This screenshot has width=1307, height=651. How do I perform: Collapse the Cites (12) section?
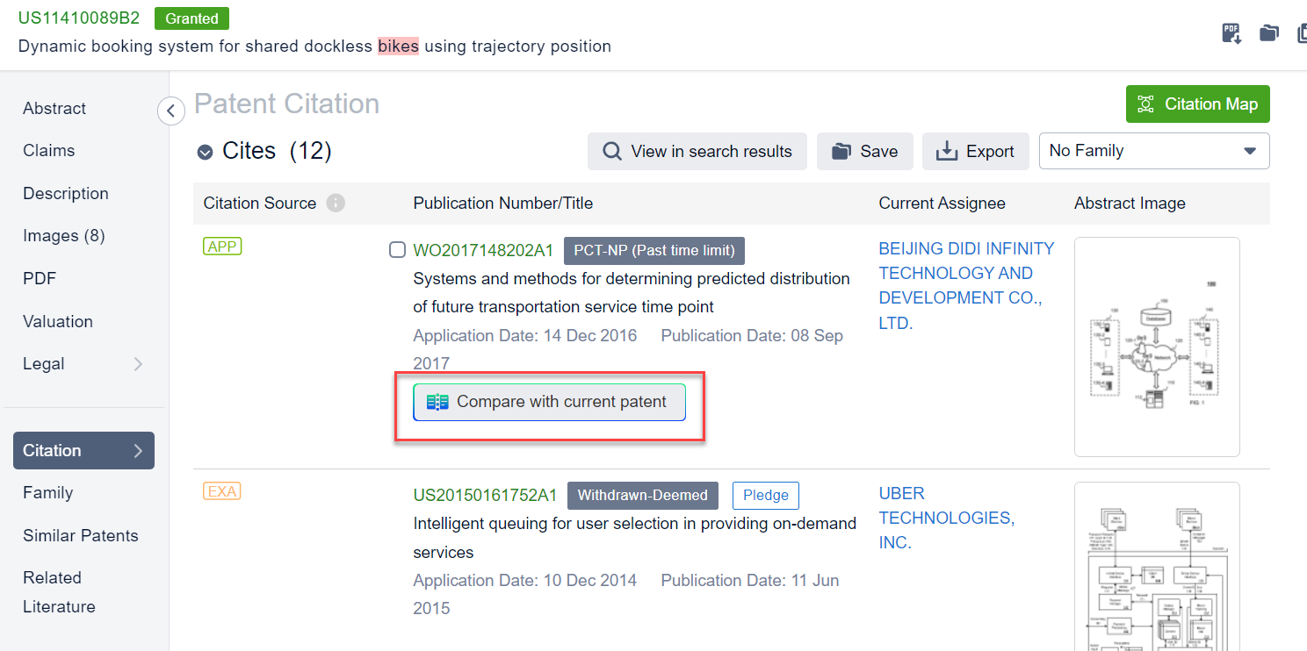[x=205, y=152]
